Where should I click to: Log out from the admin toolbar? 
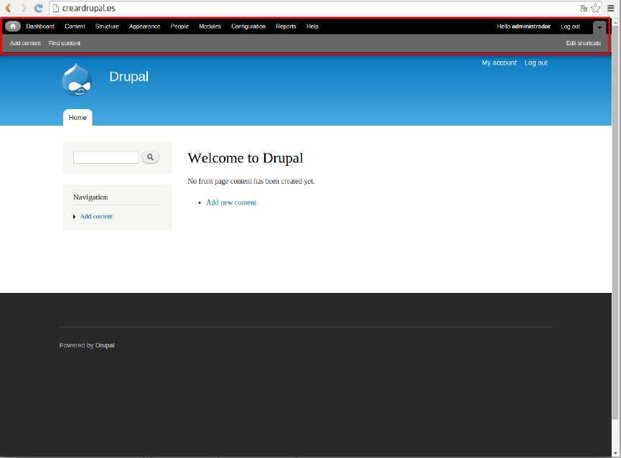point(570,27)
